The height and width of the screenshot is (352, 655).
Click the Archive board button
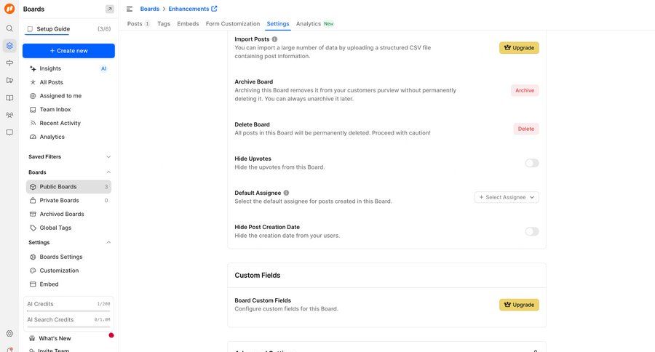coord(524,91)
